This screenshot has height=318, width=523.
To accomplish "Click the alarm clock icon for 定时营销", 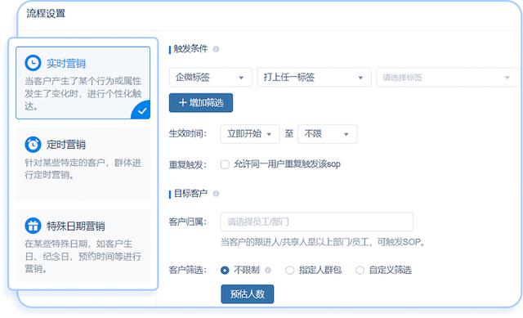I will point(33,144).
